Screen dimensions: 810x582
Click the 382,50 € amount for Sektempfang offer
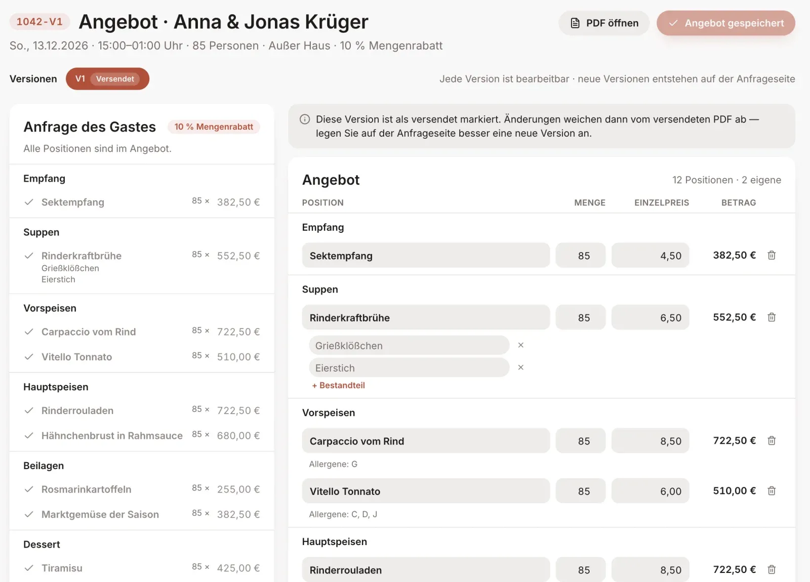(x=734, y=255)
